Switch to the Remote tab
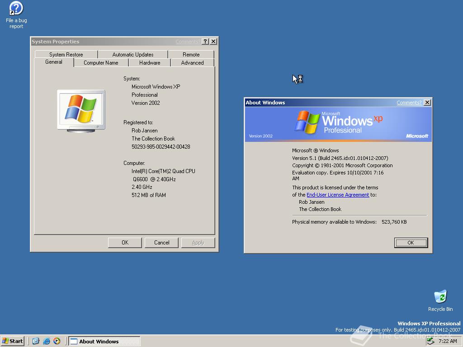This screenshot has width=463, height=347. pos(191,54)
